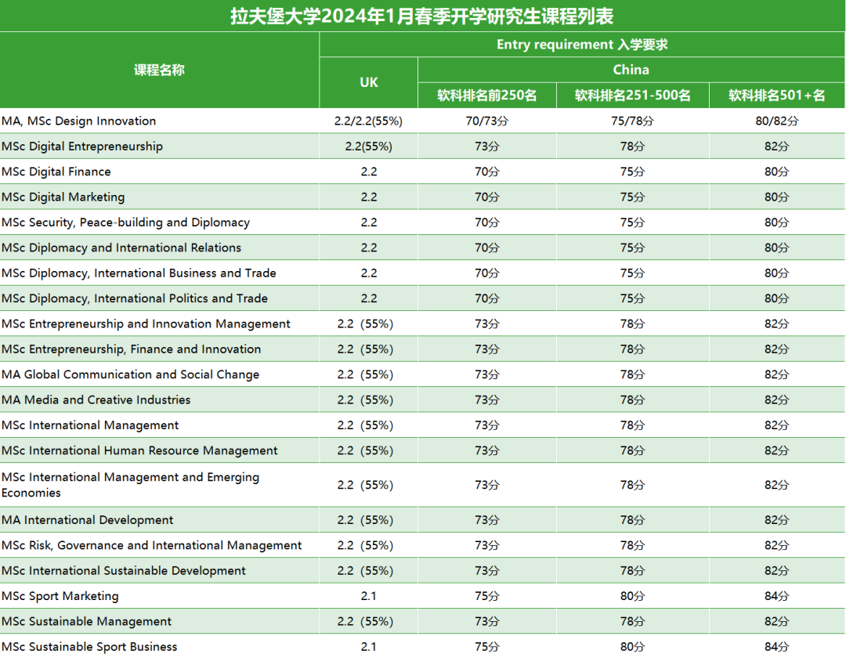
Task: Select the 软科排名251-500名 header
Action: [x=632, y=96]
